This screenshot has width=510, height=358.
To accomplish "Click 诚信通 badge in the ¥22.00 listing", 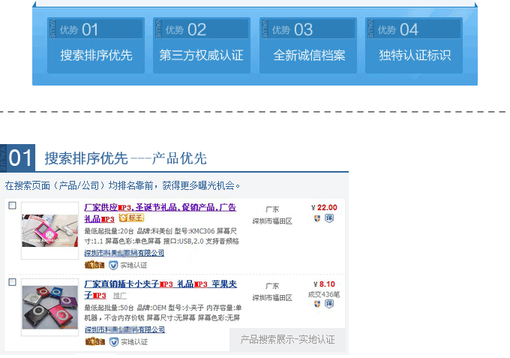I will point(94,265).
